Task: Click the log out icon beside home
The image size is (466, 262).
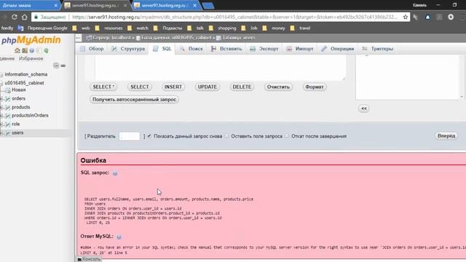Action: [x=25, y=50]
